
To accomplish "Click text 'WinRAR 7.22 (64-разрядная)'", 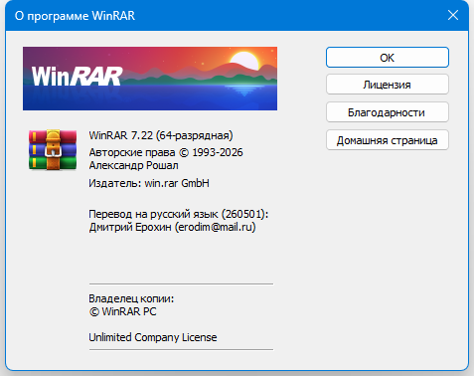I will tap(161, 135).
